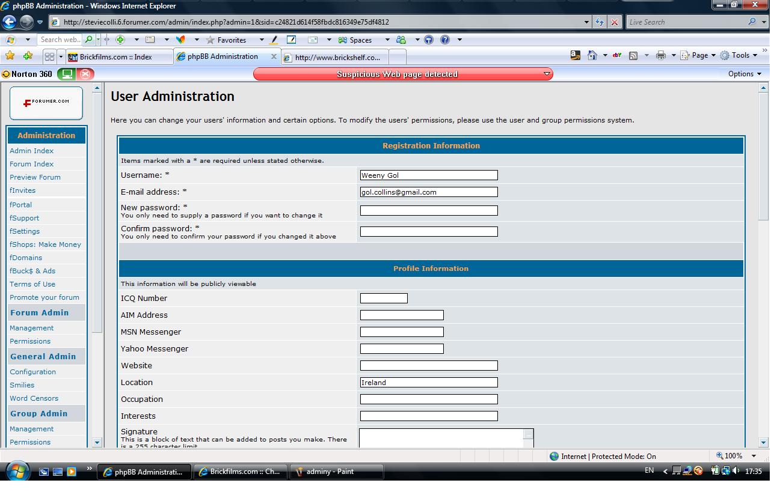Open the Live Search provider dropdown
This screenshot has width=777, height=501.
pyautogui.click(x=764, y=22)
